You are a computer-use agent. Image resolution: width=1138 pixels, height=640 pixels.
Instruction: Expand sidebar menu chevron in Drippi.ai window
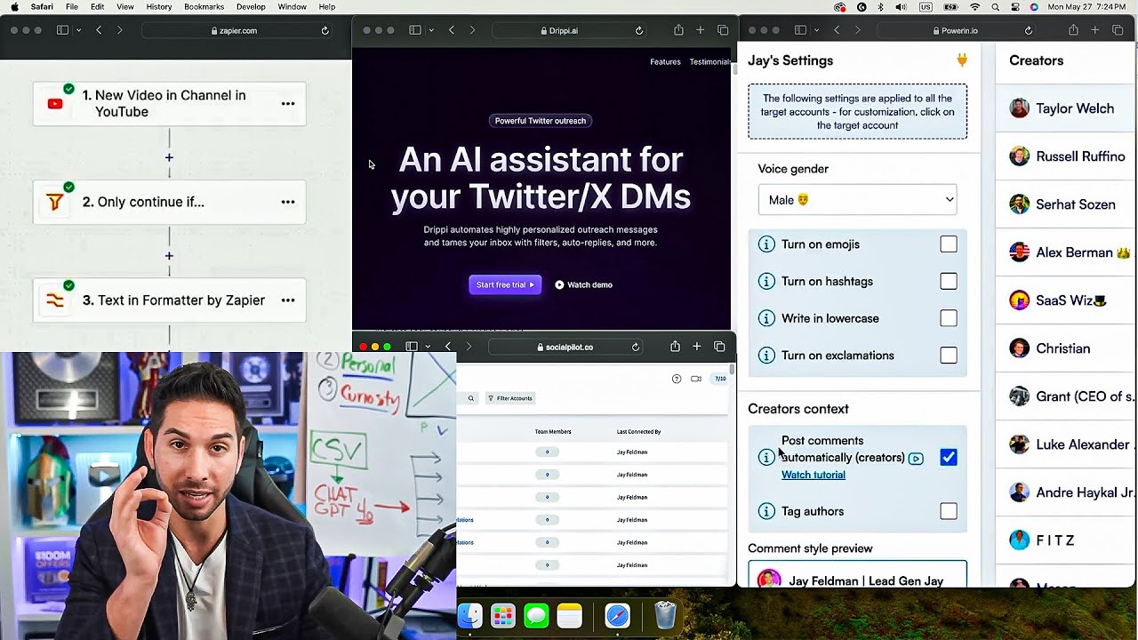click(x=431, y=30)
